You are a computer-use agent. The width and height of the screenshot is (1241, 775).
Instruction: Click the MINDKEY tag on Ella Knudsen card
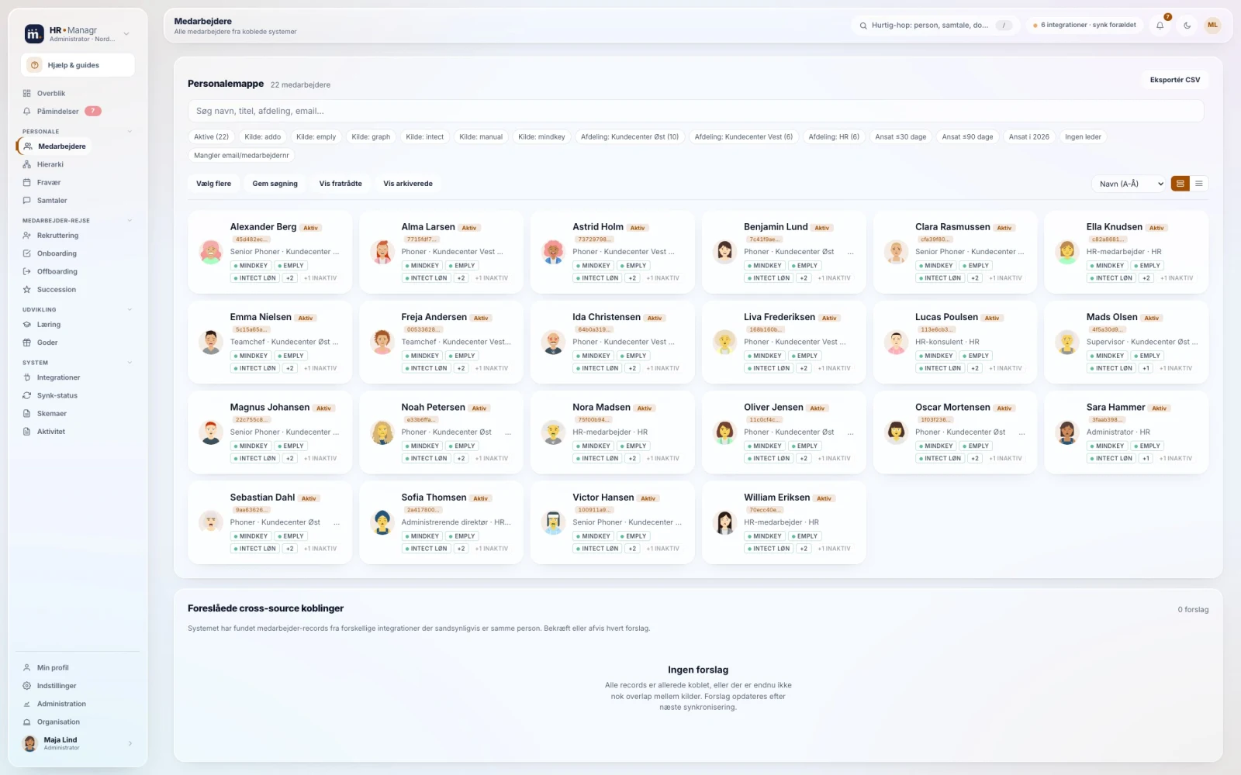click(1107, 266)
